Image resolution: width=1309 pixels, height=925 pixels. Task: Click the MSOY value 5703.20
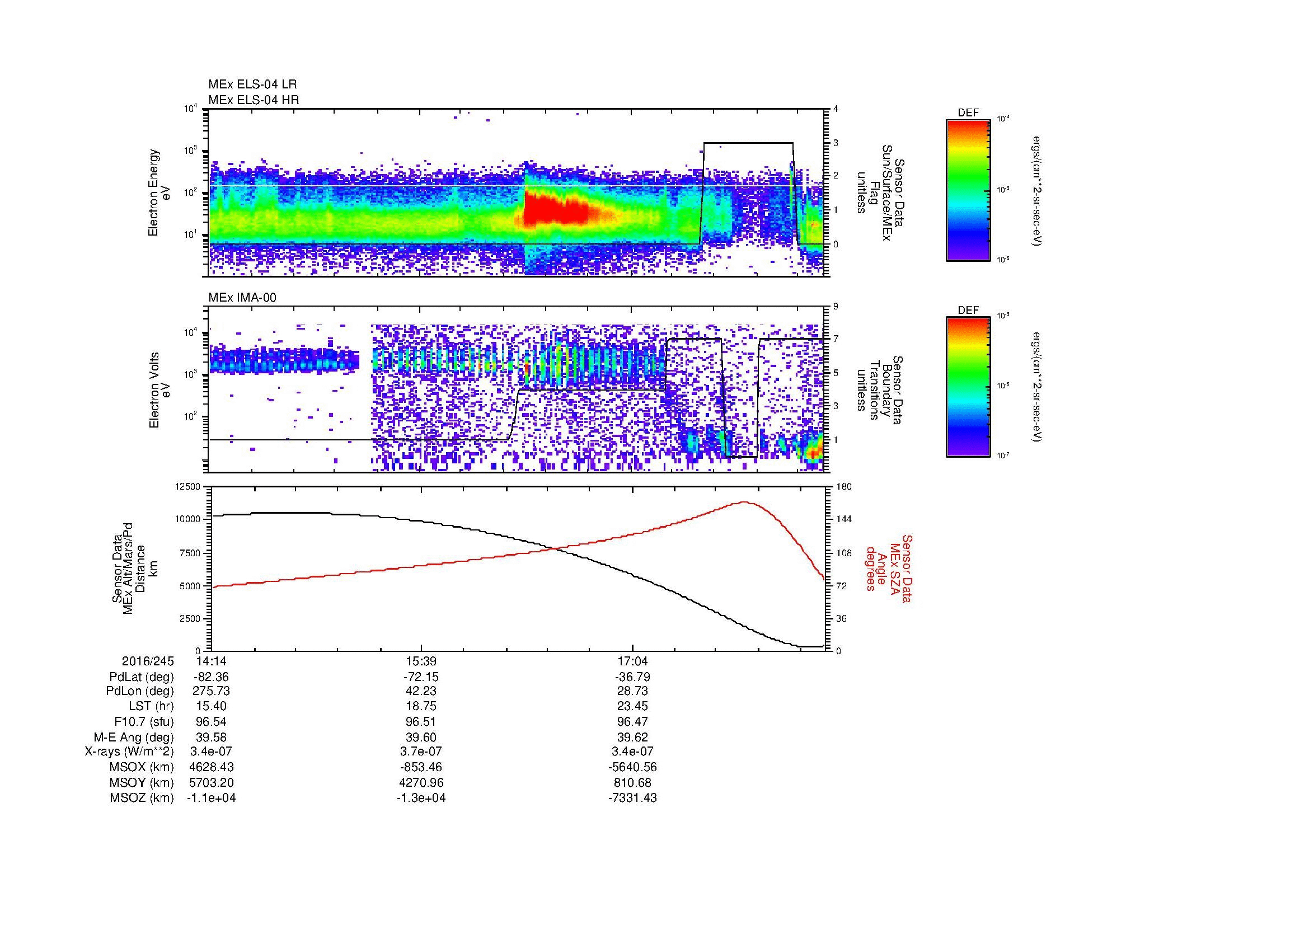tap(211, 782)
